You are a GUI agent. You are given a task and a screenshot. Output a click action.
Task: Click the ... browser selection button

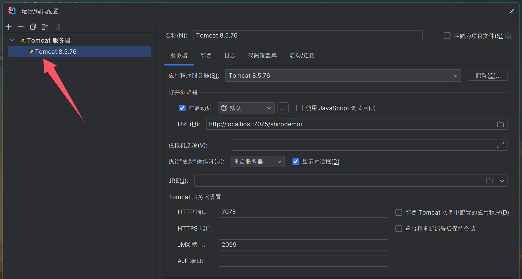283,108
